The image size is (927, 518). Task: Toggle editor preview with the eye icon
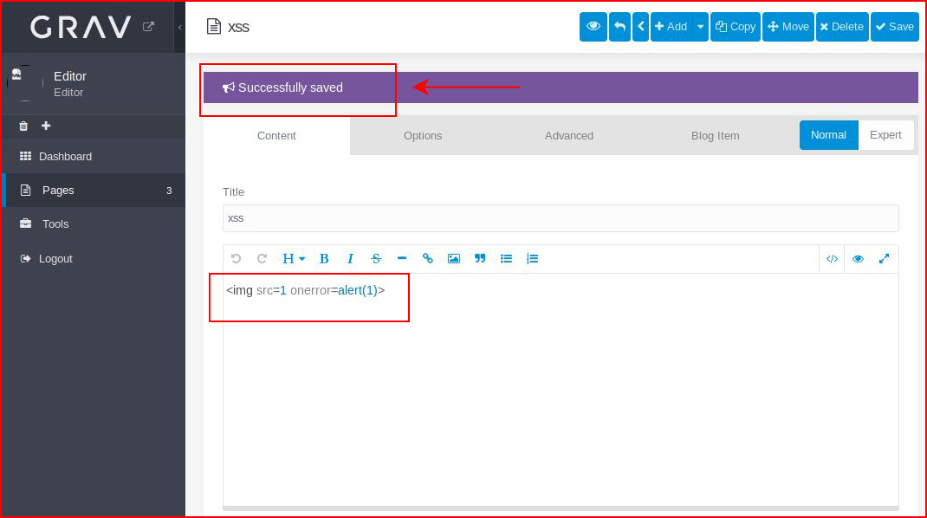point(858,258)
